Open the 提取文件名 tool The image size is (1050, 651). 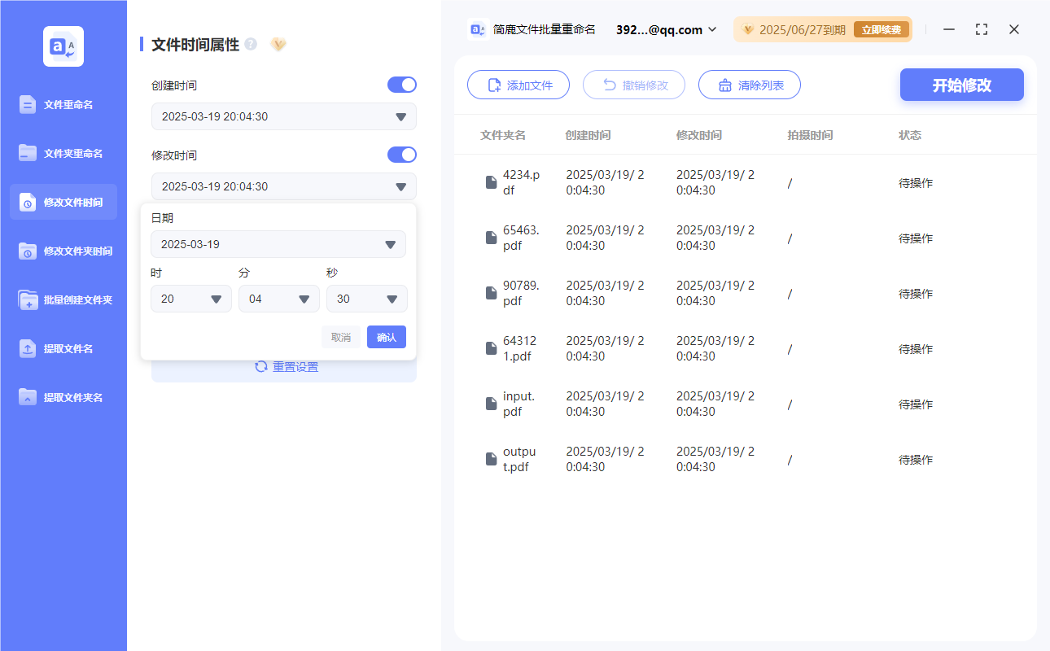point(63,348)
